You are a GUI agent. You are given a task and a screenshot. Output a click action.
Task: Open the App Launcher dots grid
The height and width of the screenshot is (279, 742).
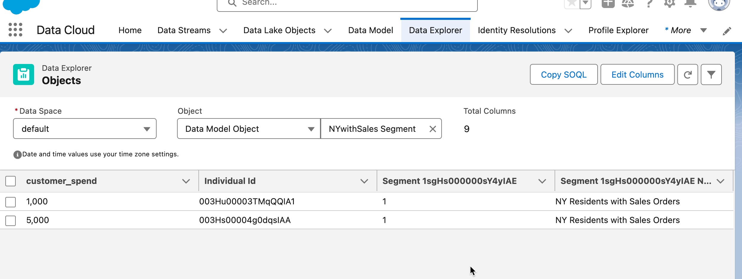coord(15,30)
